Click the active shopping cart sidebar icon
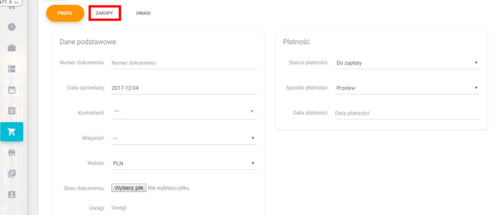The image size is (499, 215). coord(12,132)
